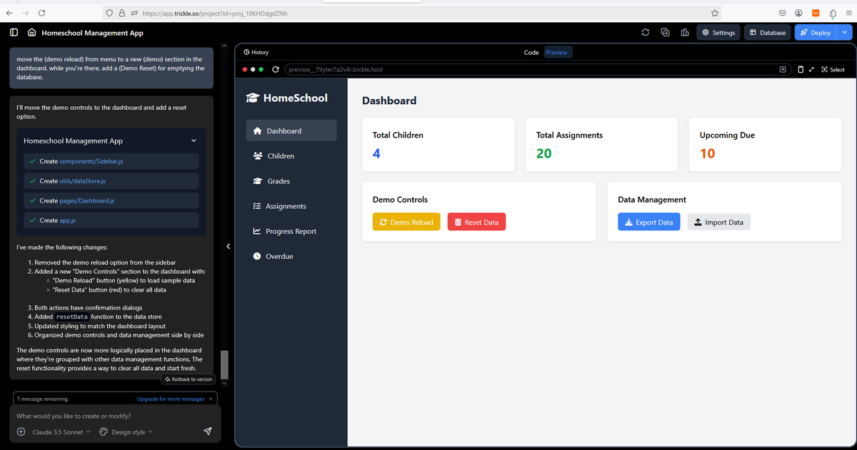Toggle mobile device preview

801,70
